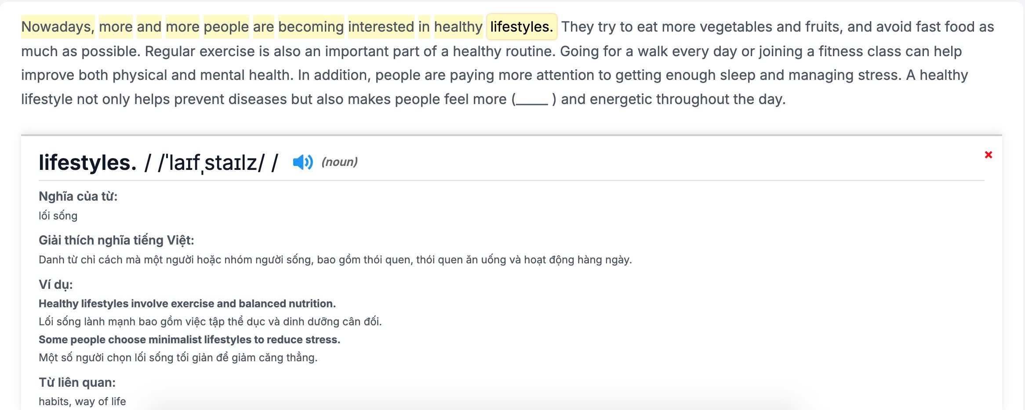Click the word 'fruits,' in the passage
Image resolution: width=1025 pixels, height=410 pixels.
pyautogui.click(x=824, y=27)
